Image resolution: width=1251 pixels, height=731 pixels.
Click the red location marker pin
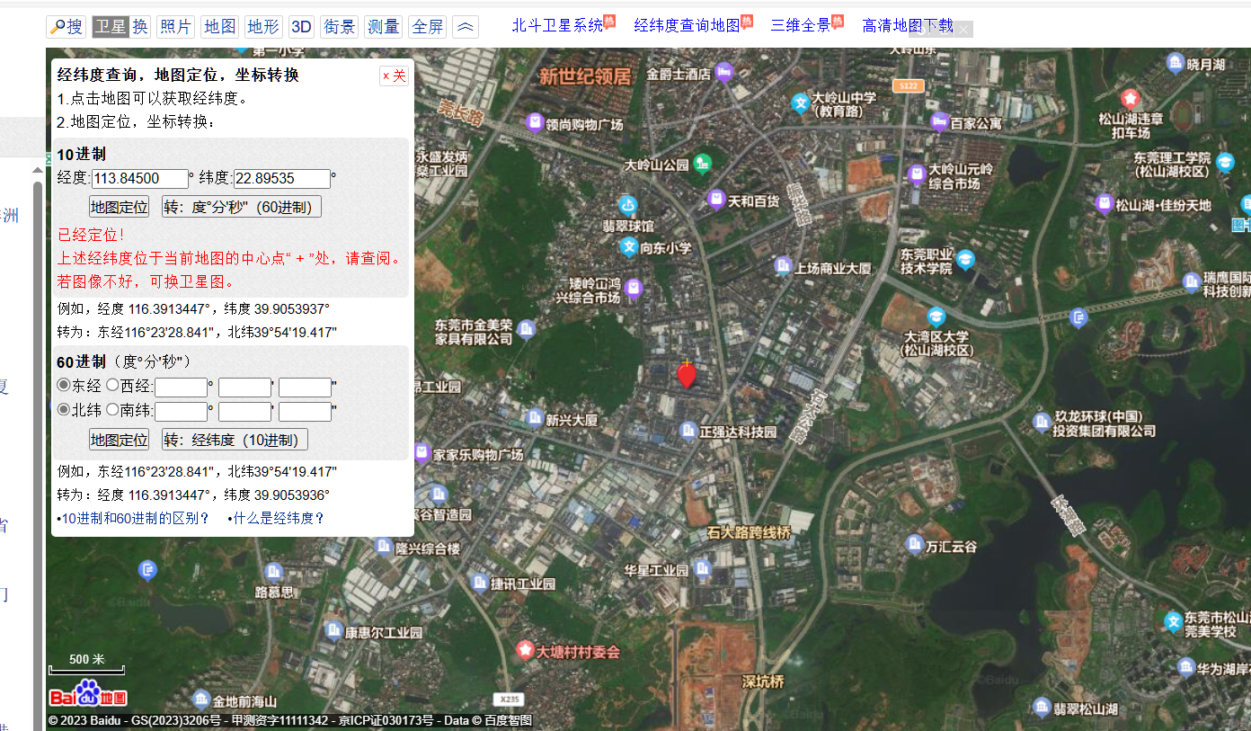click(687, 375)
